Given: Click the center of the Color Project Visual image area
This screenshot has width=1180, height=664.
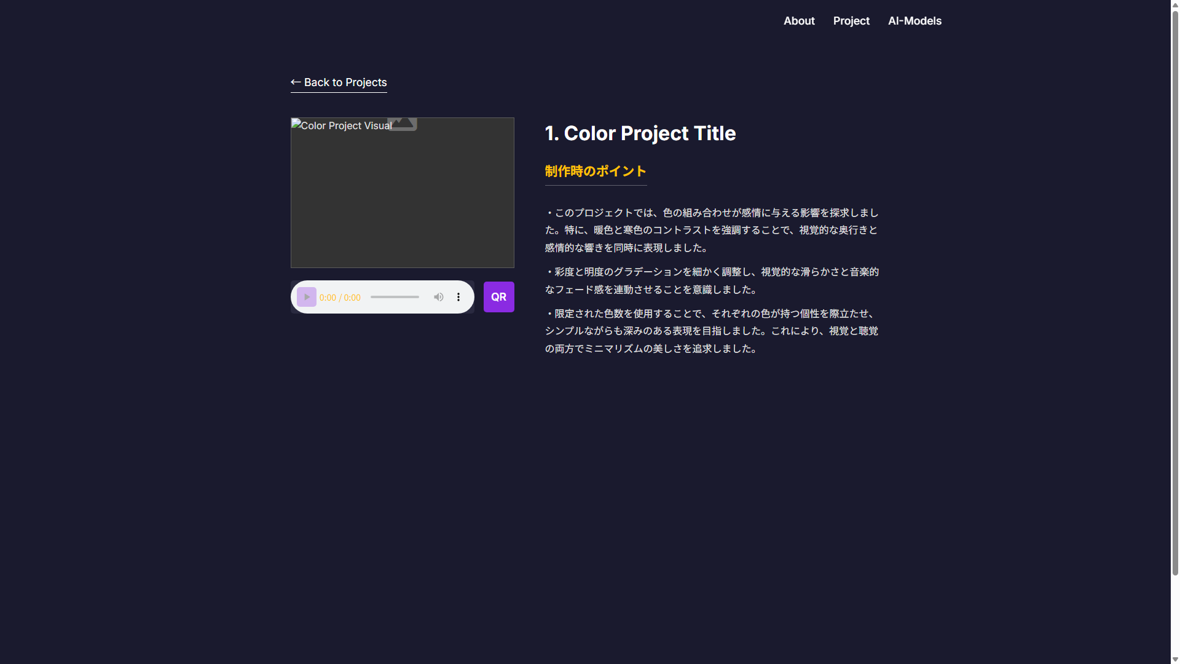Looking at the screenshot, I should coord(402,192).
